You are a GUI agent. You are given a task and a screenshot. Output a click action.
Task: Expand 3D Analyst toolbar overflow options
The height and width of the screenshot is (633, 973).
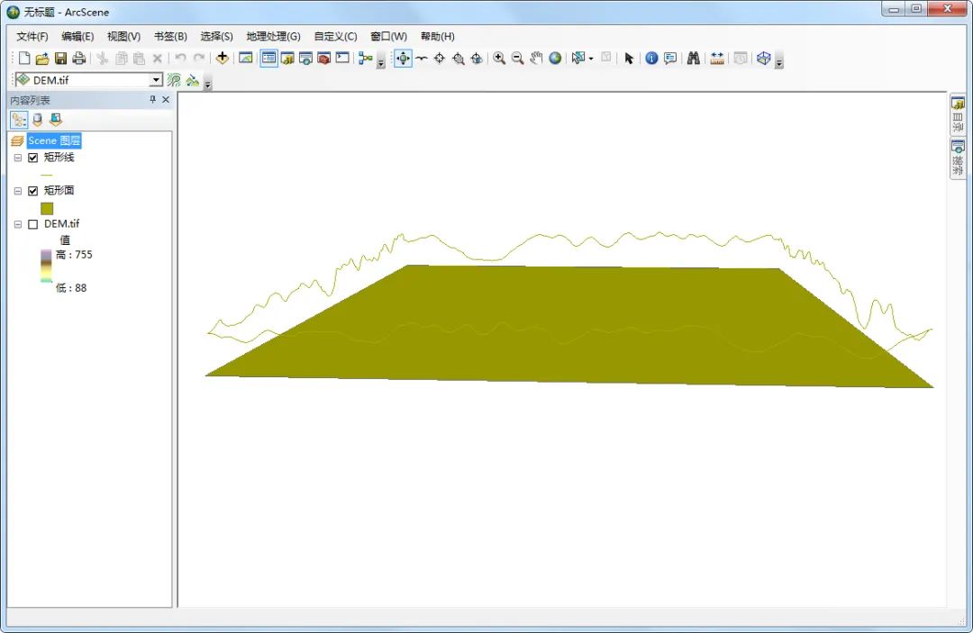(x=208, y=84)
